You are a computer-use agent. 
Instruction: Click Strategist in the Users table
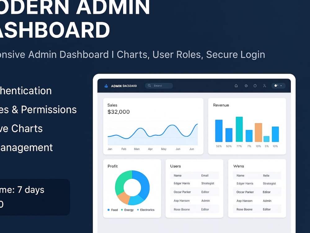[208, 183]
